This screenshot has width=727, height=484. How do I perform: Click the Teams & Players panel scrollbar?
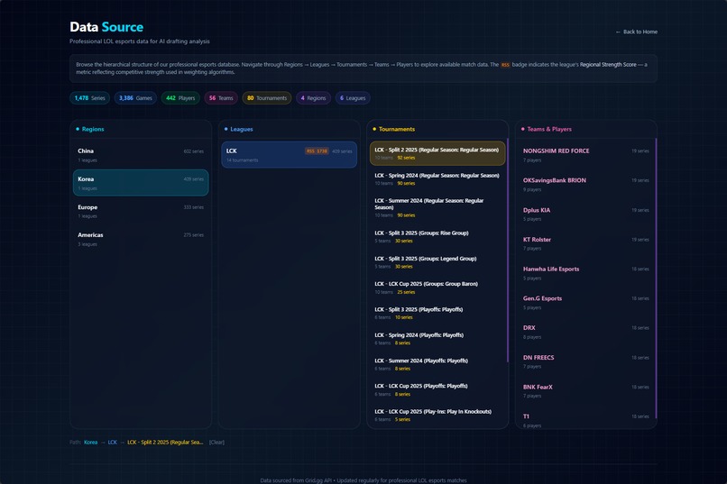pyautogui.click(x=656, y=278)
